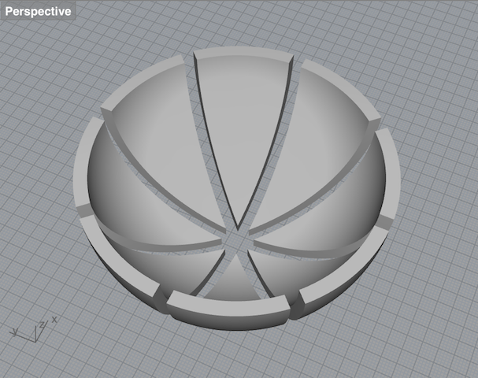
Task: Select the sliced bowl 3D model
Action: coord(236,188)
